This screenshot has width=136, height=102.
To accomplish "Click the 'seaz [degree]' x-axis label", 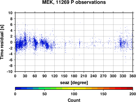I will click(74, 83).
